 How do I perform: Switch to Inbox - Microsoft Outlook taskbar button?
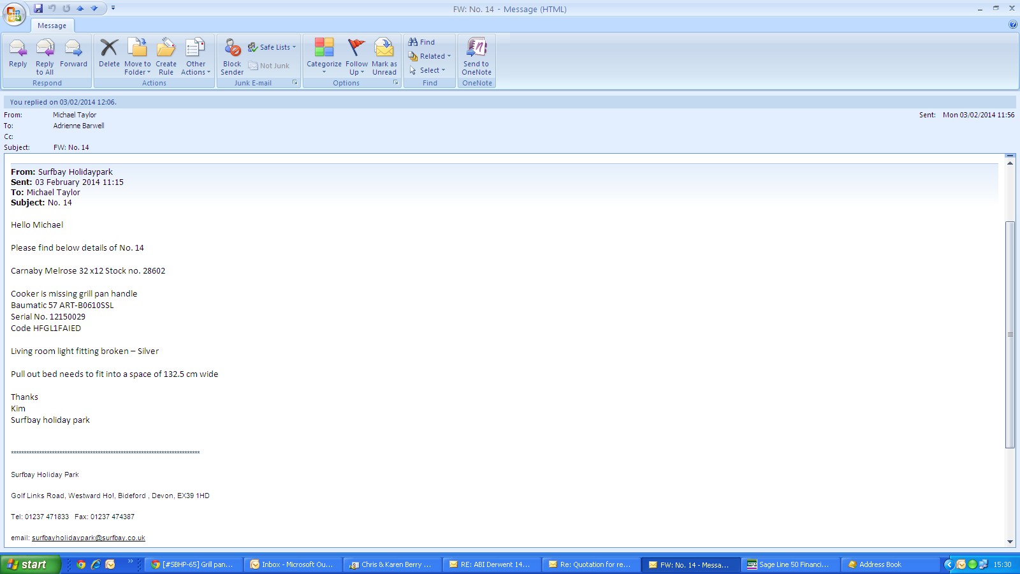(293, 564)
